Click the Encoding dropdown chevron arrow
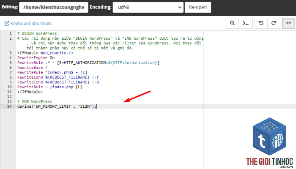Image resolution: width=296 pixels, height=169 pixels. coord(180,7)
